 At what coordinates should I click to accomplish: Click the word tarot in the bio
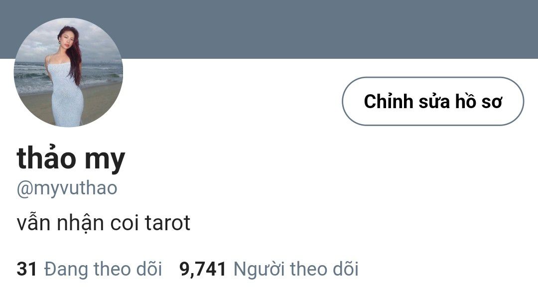(167, 223)
